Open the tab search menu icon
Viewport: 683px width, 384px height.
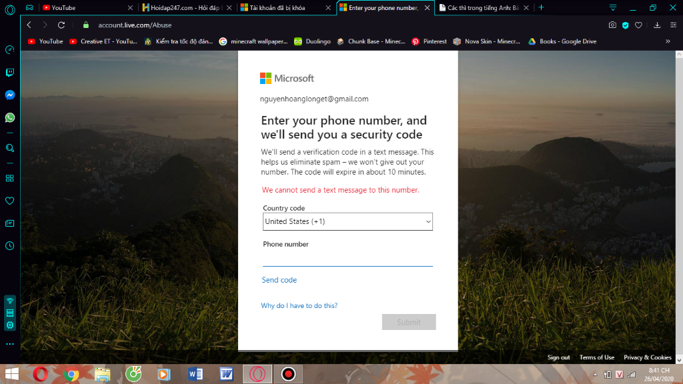pos(613,7)
